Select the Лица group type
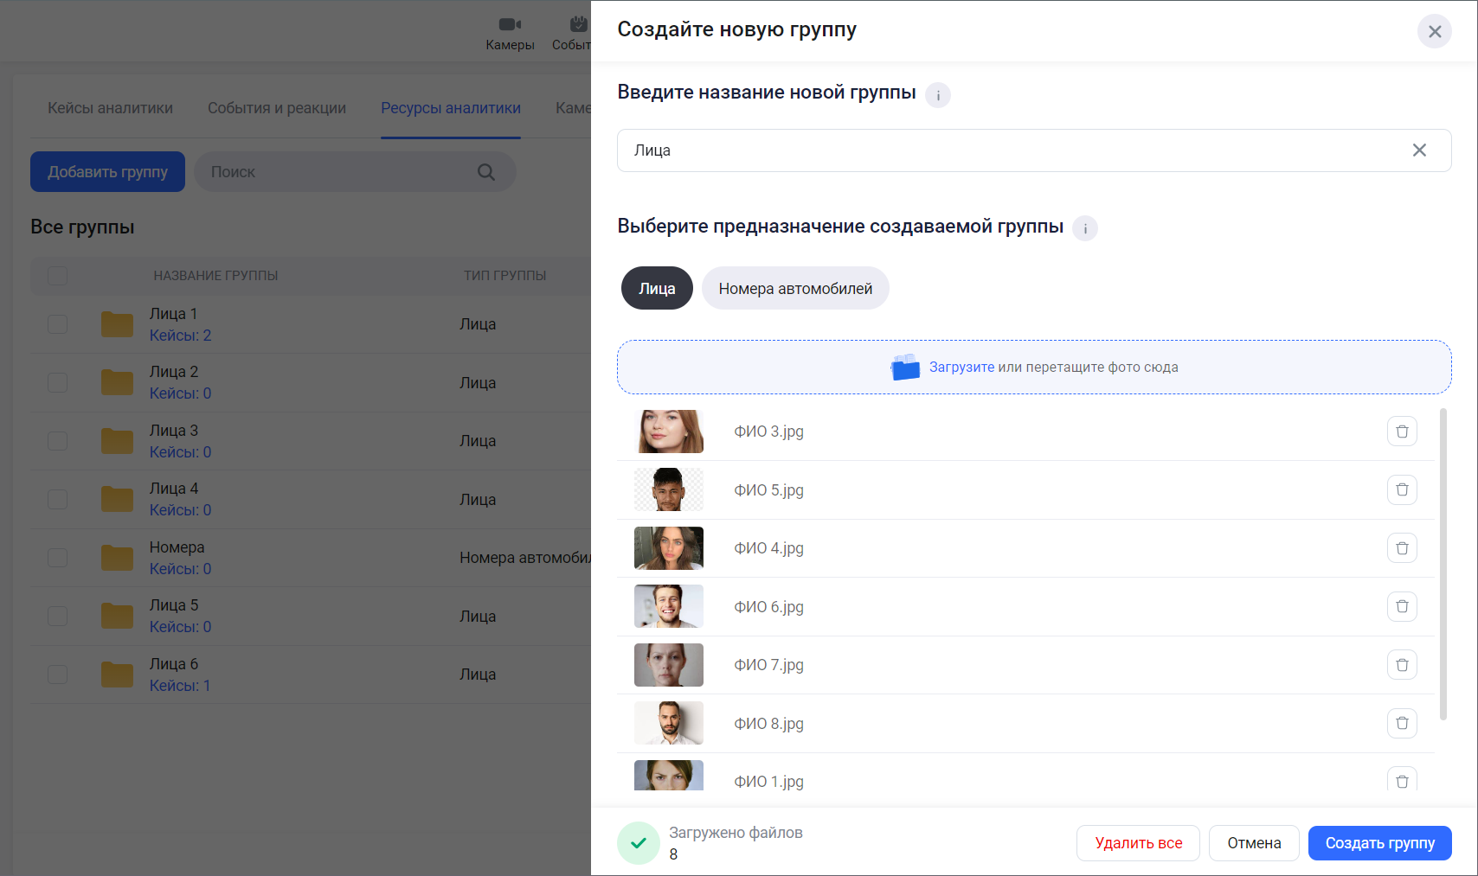Image resolution: width=1478 pixels, height=876 pixels. coord(657,289)
